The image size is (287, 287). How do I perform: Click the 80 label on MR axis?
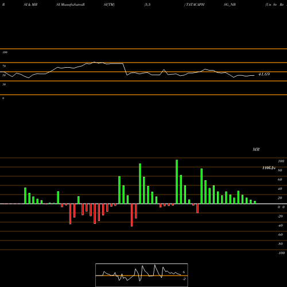click(x=280, y=170)
